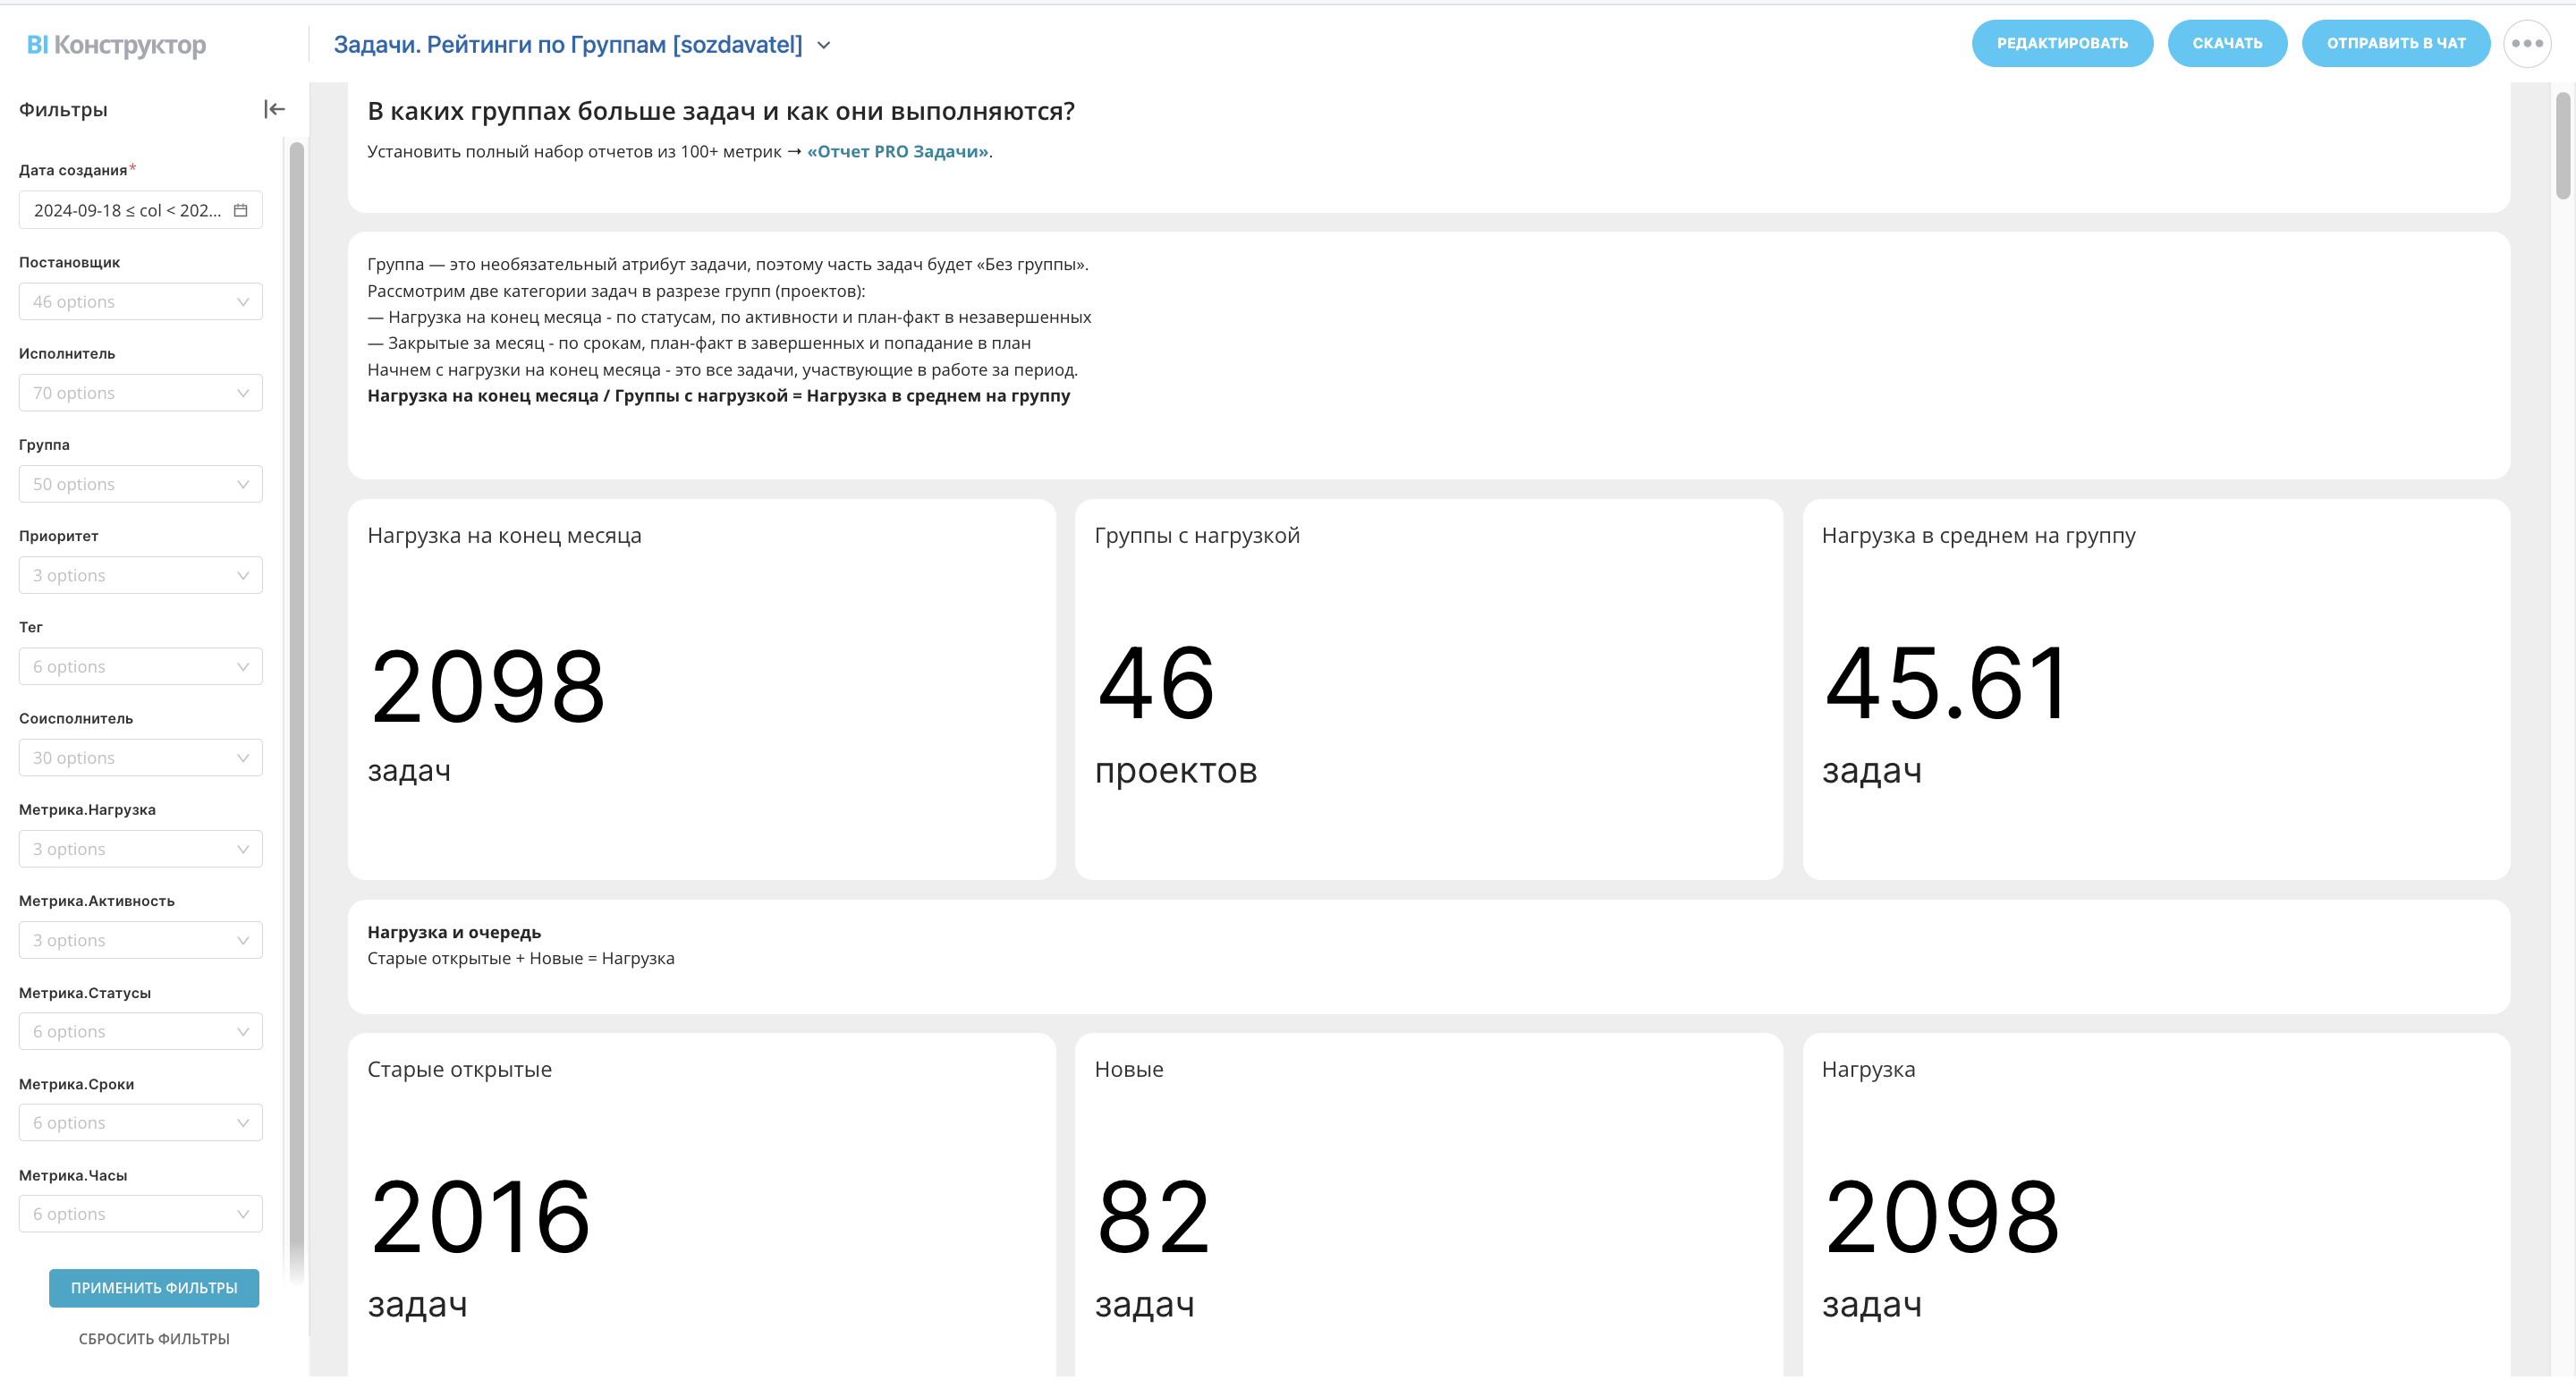Open the three-dots more options menu
The height and width of the screenshot is (1397, 2576).
(x=2526, y=44)
